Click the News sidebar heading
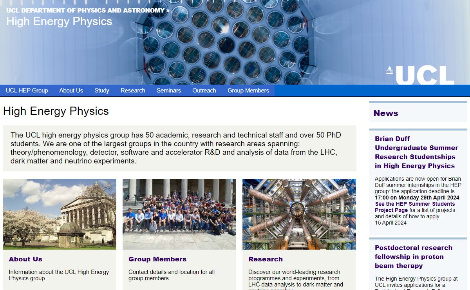 (386, 113)
